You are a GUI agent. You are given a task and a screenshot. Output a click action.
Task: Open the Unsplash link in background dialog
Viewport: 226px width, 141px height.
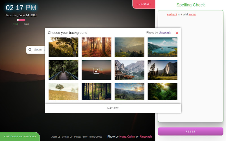165,32
